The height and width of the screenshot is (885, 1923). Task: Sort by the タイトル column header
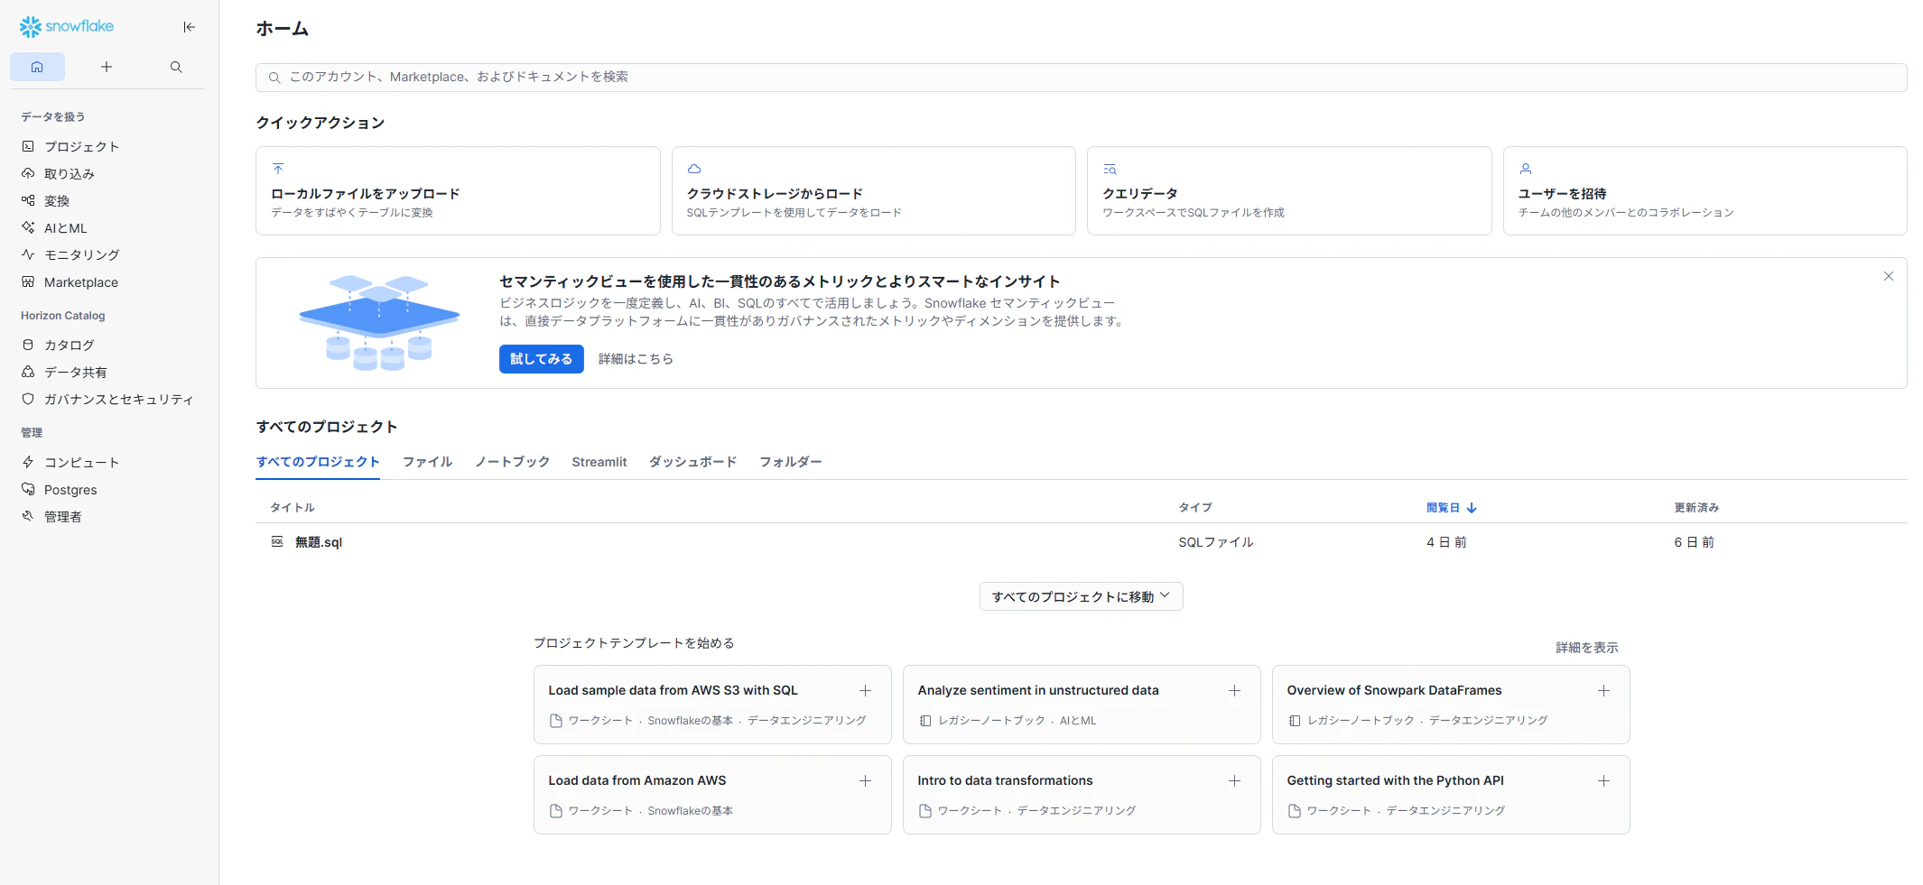pos(293,508)
